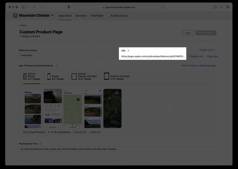
Task: Open the English (U.S.) language dropdown
Action: pos(208,50)
